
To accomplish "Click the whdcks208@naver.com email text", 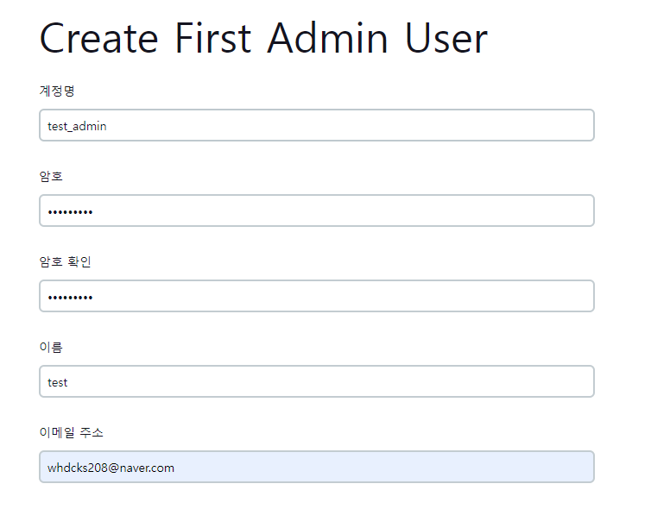I will coord(111,468).
